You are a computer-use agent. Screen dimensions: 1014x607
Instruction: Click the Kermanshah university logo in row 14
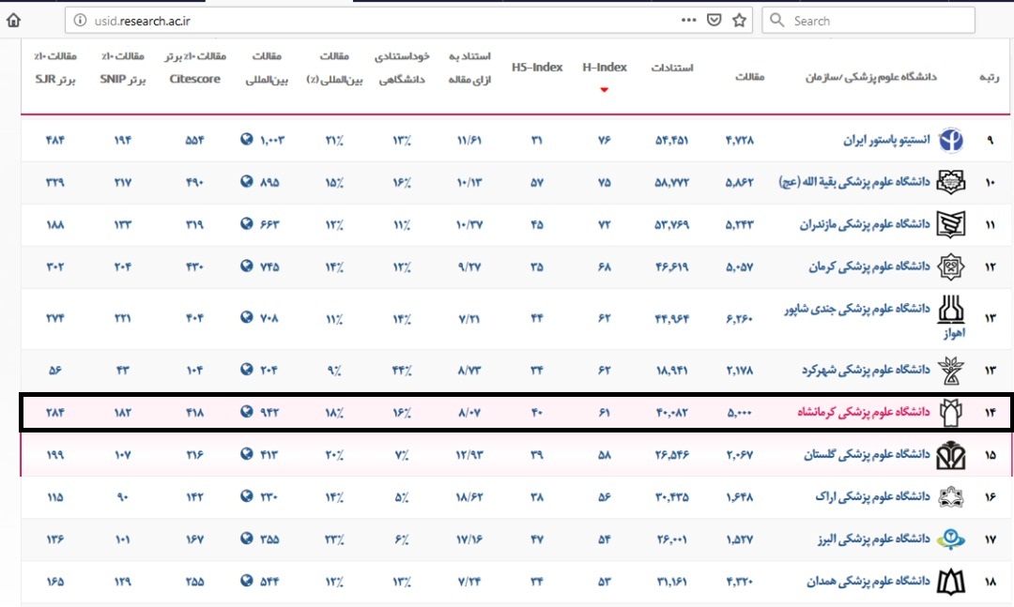pyautogui.click(x=950, y=413)
